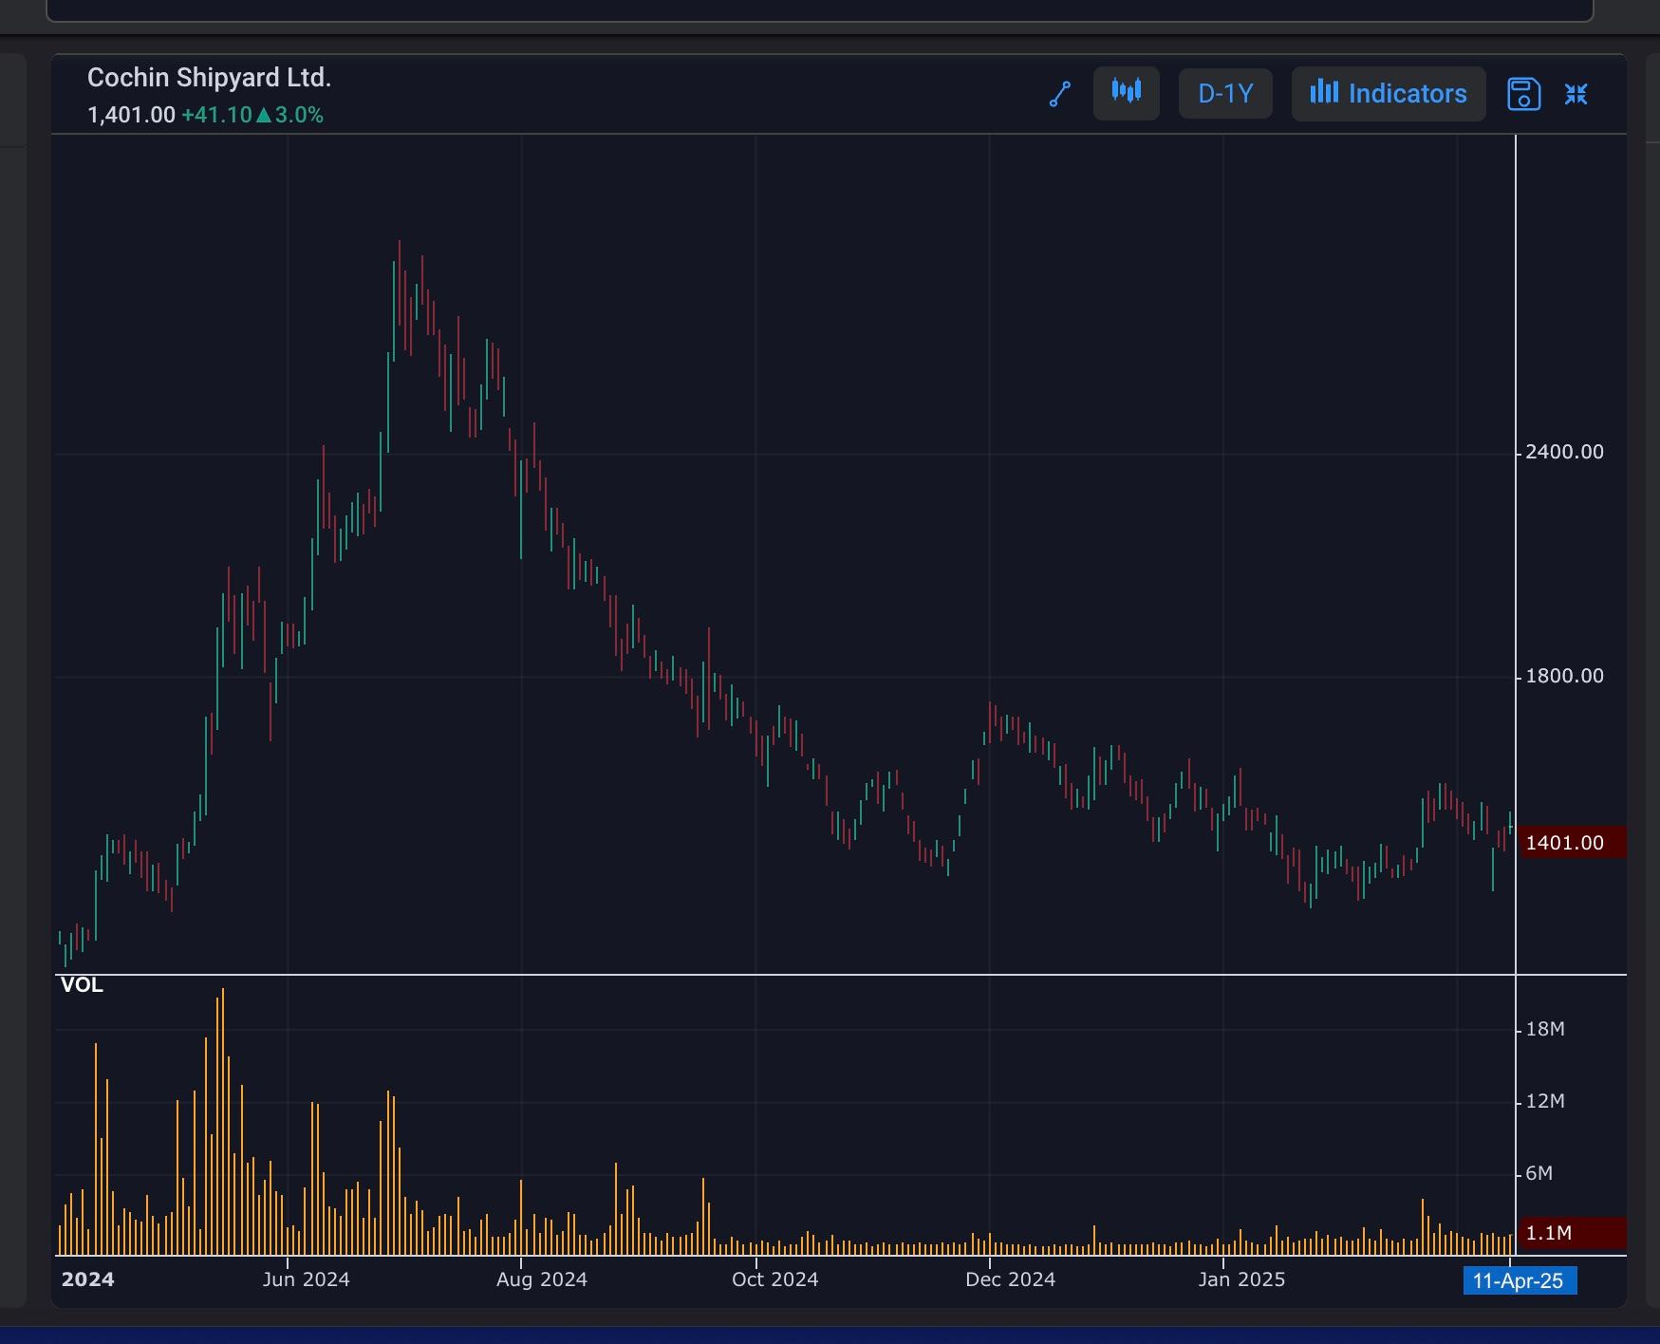The image size is (1660, 1344).
Task: Click the 18M volume axis label
Action: click(x=1545, y=1029)
